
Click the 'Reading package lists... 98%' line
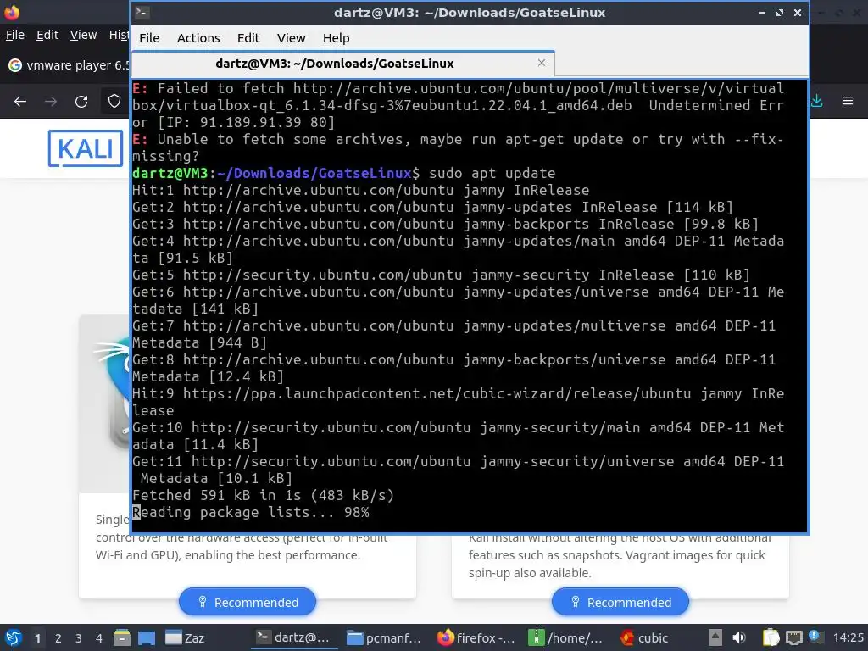tap(251, 512)
